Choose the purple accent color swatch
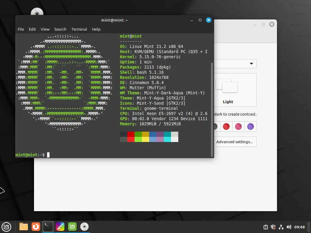The image size is (311, 233). coord(251,127)
